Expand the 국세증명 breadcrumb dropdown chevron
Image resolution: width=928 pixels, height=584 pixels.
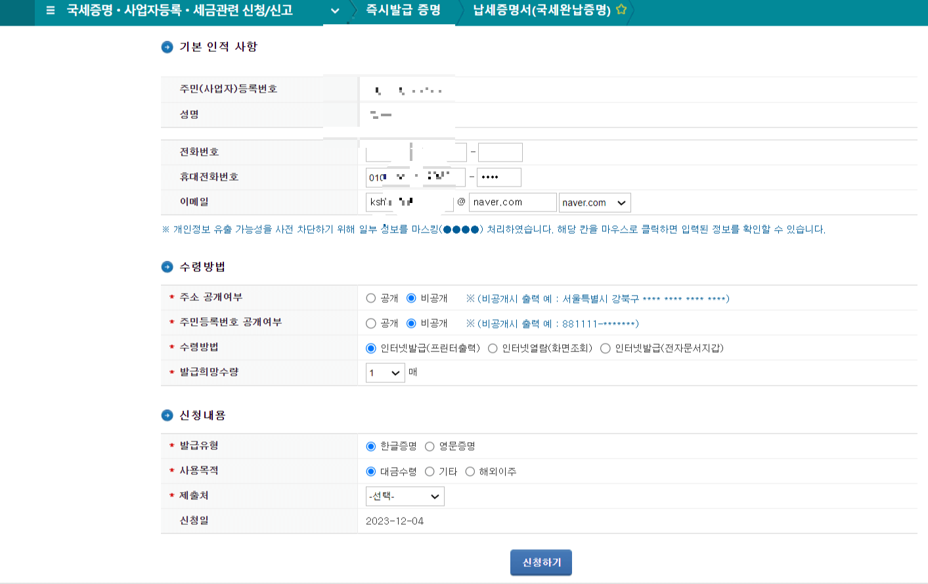pyautogui.click(x=335, y=11)
